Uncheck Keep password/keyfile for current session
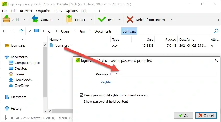 click(x=81, y=95)
